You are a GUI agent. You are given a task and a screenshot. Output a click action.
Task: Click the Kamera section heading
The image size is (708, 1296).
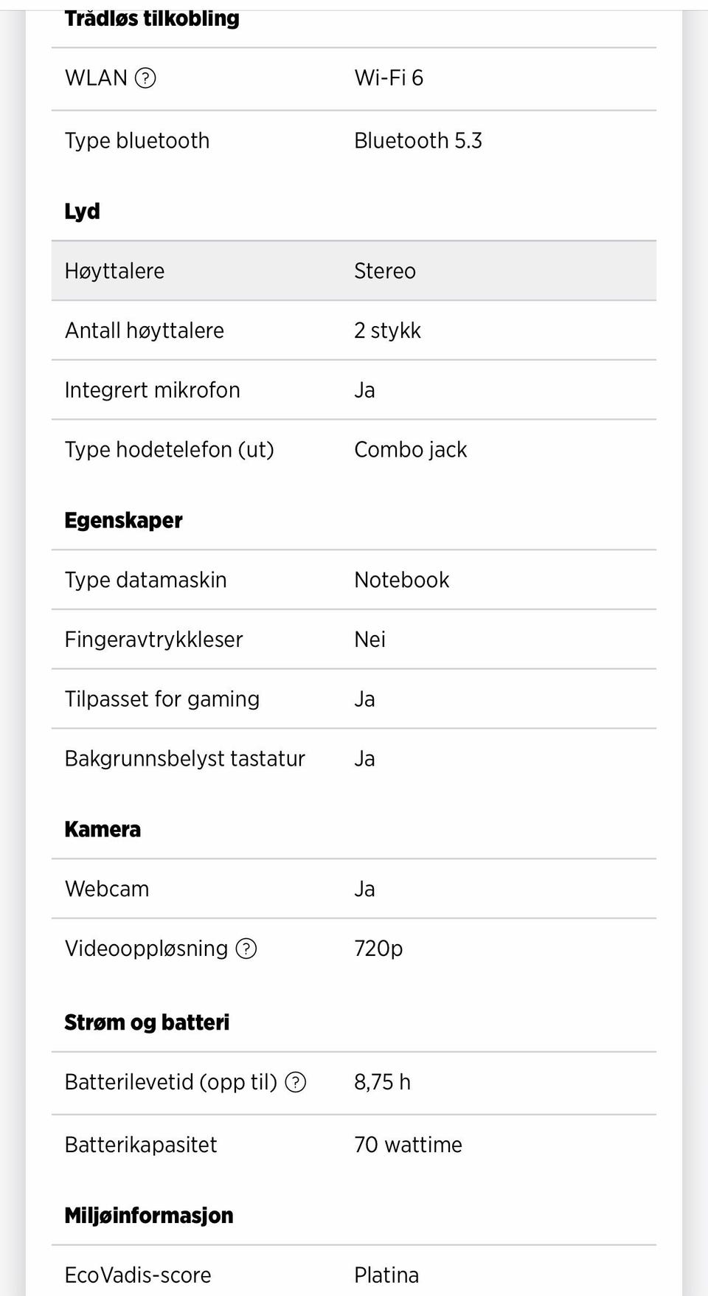click(103, 830)
